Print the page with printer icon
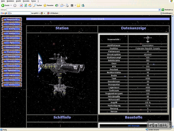174x131 pixels. point(67,5)
